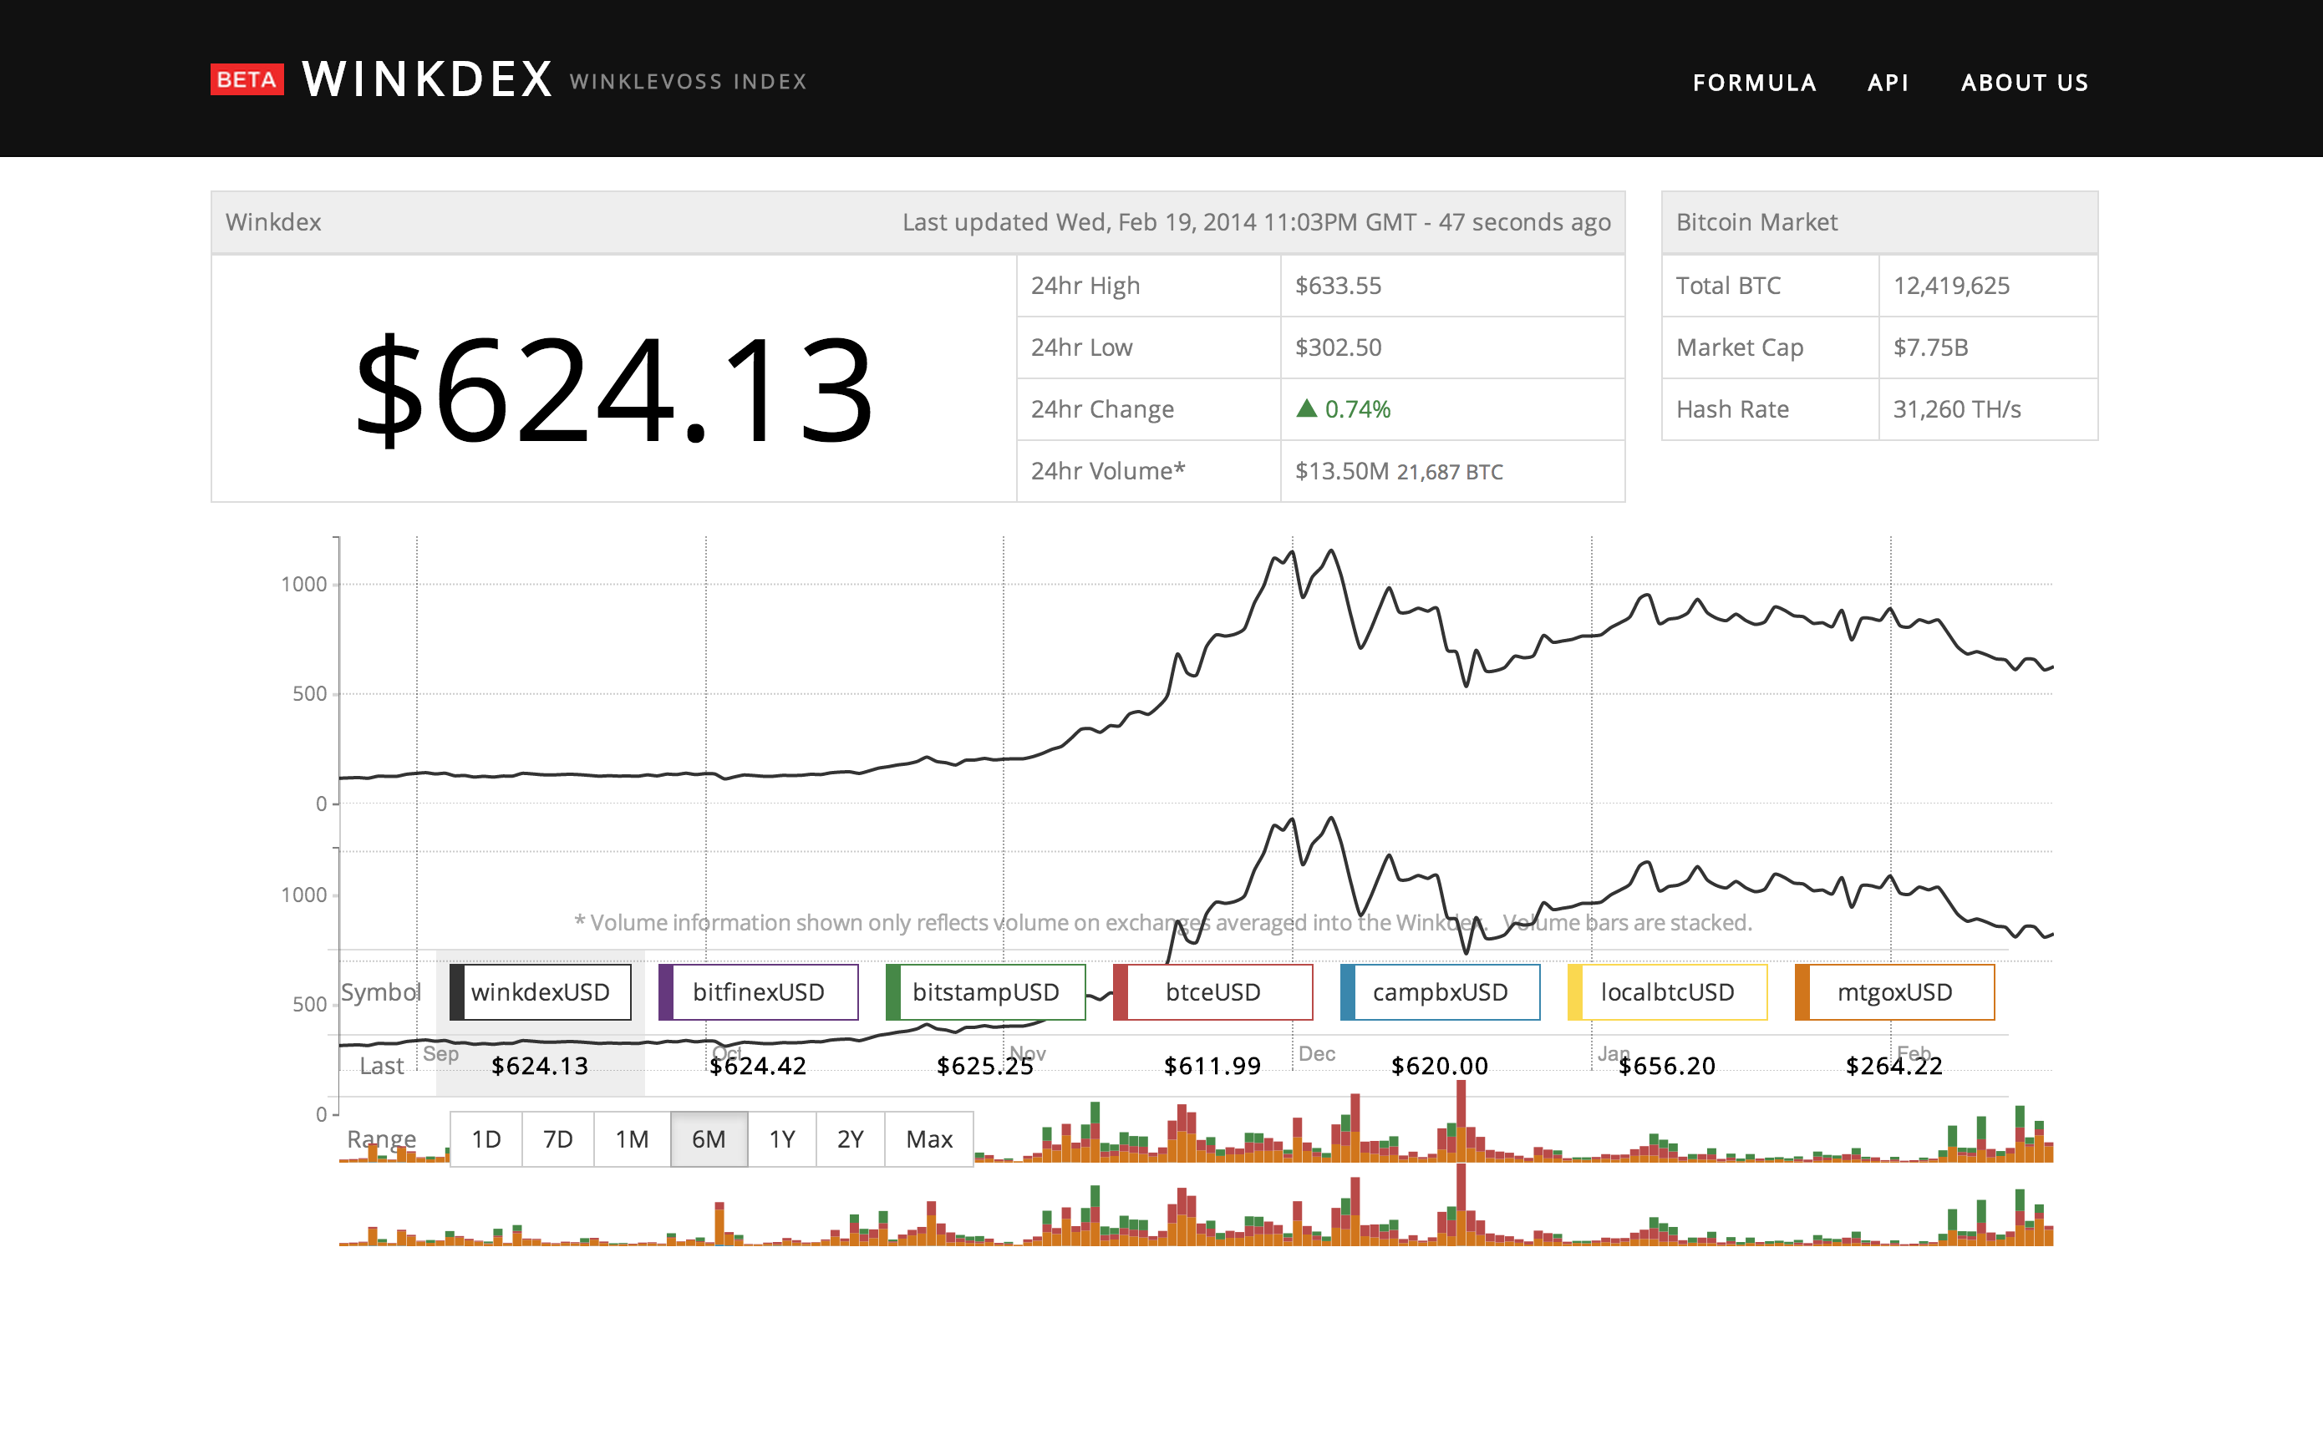
Task: Click the yellow localbtcUSD color swatch
Action: coord(1574,992)
